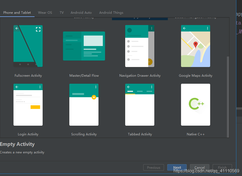Switch to the TV tab

62,13
